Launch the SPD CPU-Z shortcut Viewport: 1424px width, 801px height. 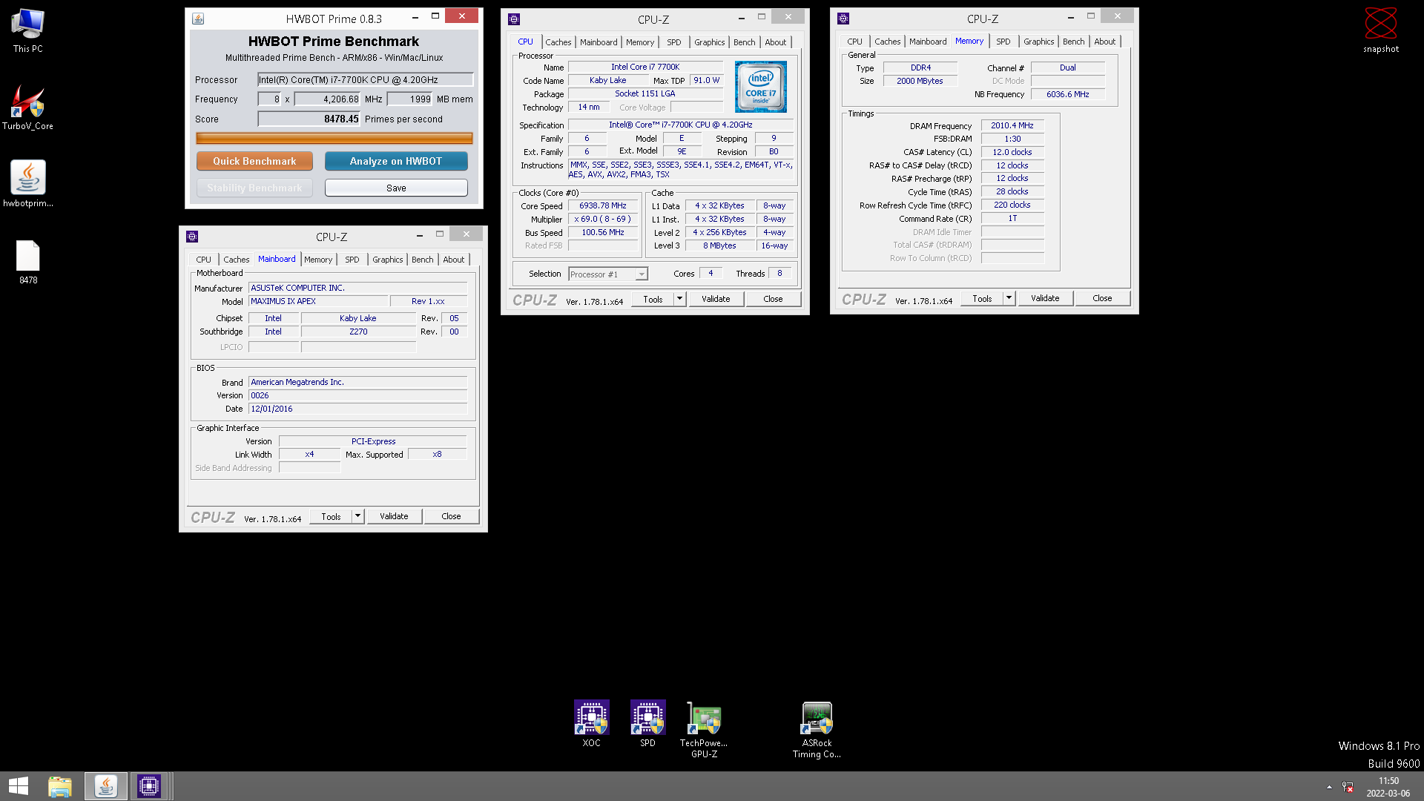point(647,724)
